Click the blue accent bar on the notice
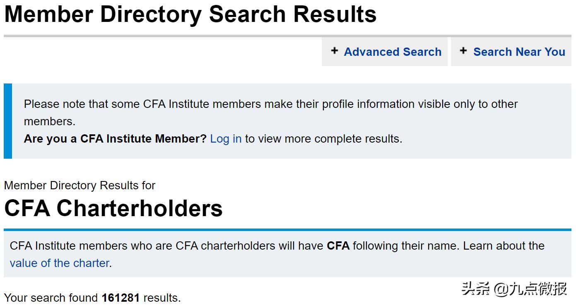The image size is (576, 305). pyautogui.click(x=8, y=121)
